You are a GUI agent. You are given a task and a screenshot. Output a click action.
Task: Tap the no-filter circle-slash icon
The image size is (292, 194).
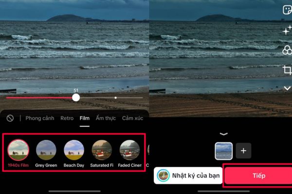[10, 118]
